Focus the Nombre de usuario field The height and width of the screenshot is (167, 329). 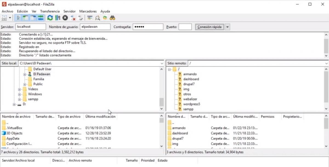pyautogui.click(x=95, y=27)
